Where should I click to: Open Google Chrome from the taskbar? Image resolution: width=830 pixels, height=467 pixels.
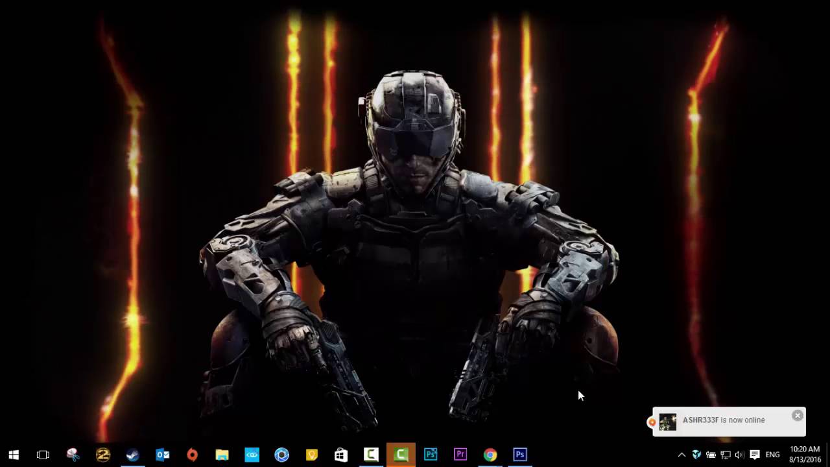(x=490, y=455)
